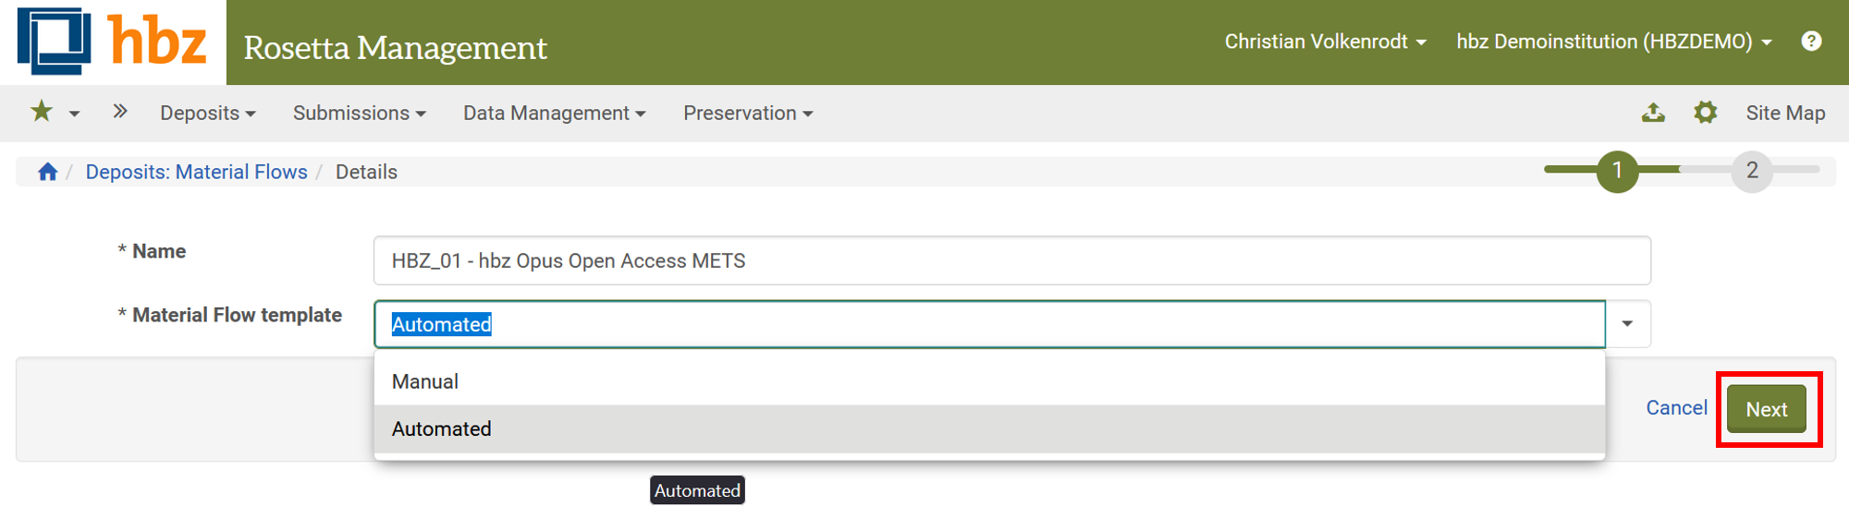
Task: Expand the Preservation menu
Action: pos(747,113)
